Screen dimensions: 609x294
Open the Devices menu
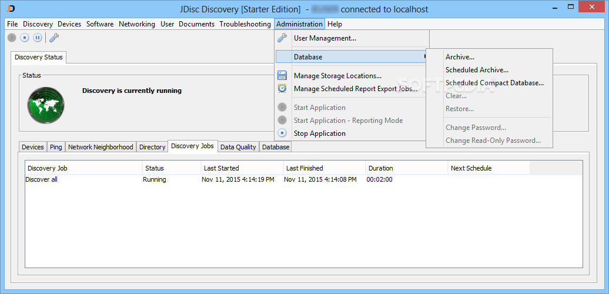(x=69, y=24)
